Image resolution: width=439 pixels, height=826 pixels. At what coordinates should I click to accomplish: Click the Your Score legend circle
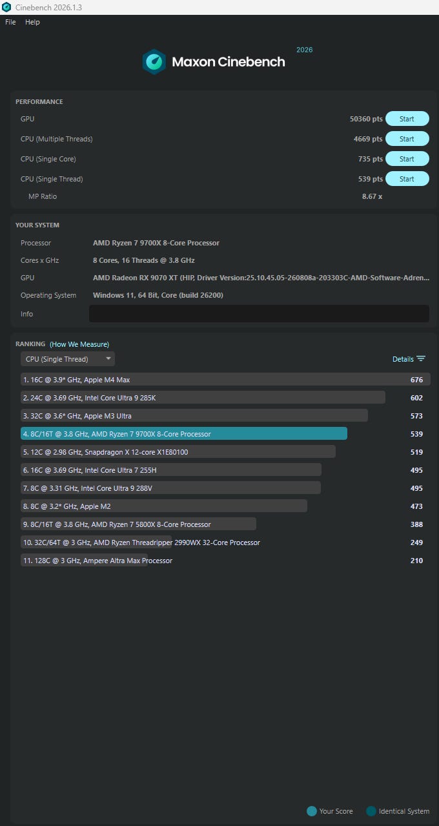[x=312, y=811]
